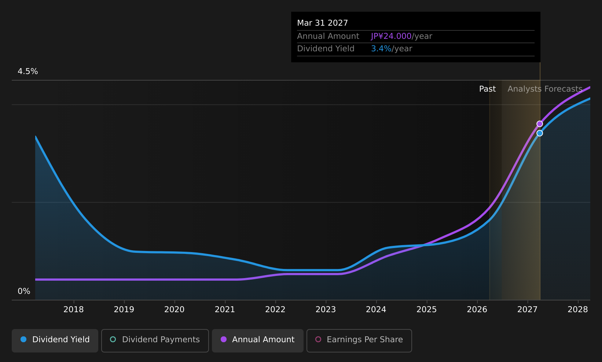Click the blue Dividend Yield data point marker
This screenshot has height=362, width=602.
tap(540, 133)
